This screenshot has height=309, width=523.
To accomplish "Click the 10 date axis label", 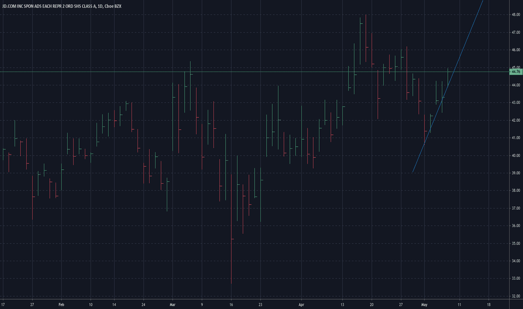I will (91, 305).
